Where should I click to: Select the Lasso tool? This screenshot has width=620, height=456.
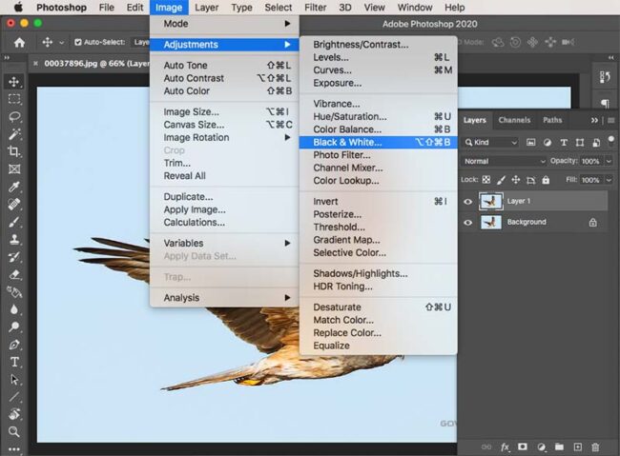tap(14, 117)
